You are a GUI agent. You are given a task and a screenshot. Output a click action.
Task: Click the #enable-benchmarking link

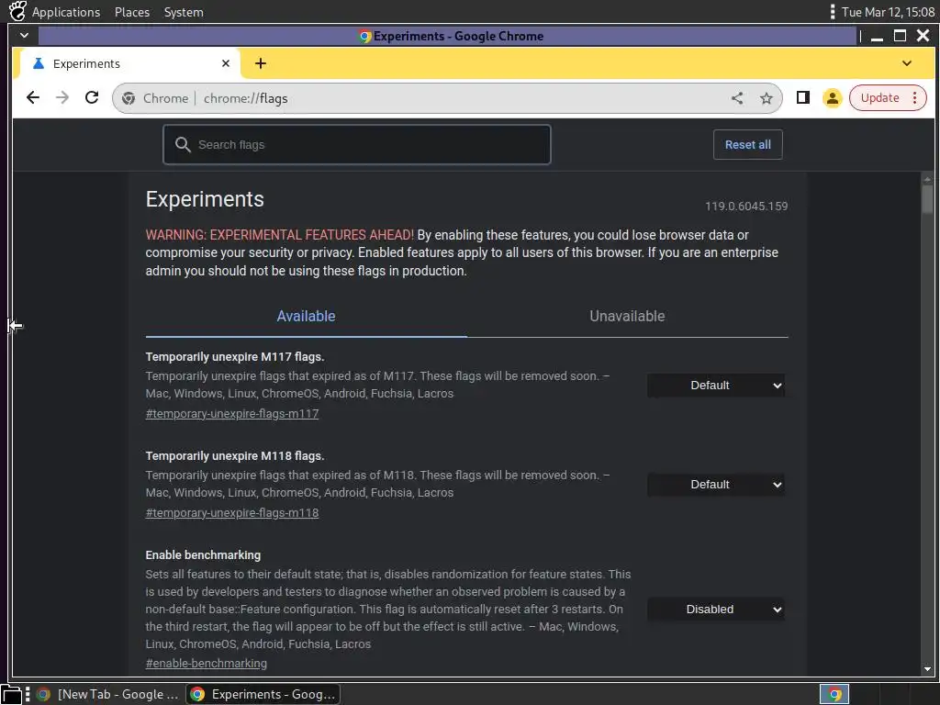207,663
